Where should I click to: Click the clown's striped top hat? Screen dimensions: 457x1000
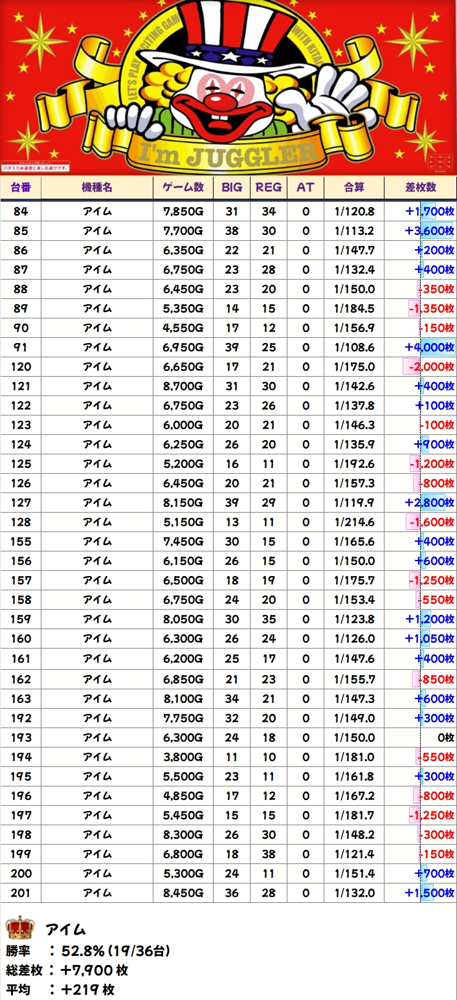pyautogui.click(x=225, y=38)
